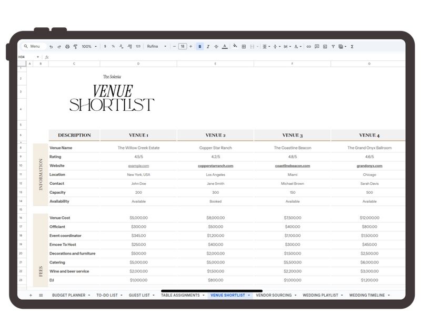Image resolution: width=421 pixels, height=336 pixels.
Task: Open the Fill color picker
Action: click(x=235, y=46)
